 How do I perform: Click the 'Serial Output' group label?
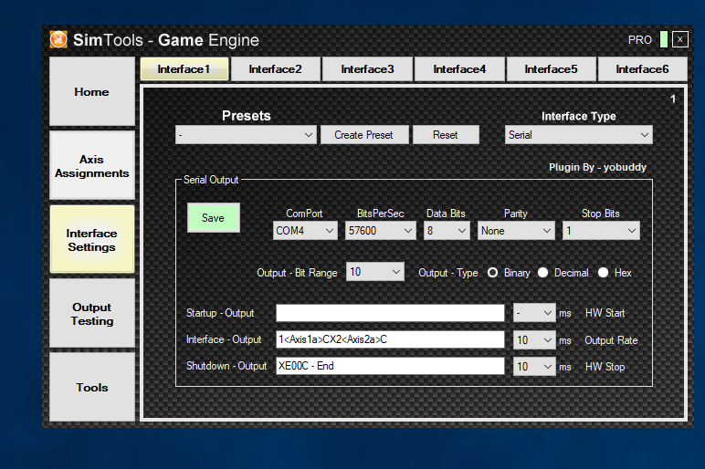click(x=211, y=180)
